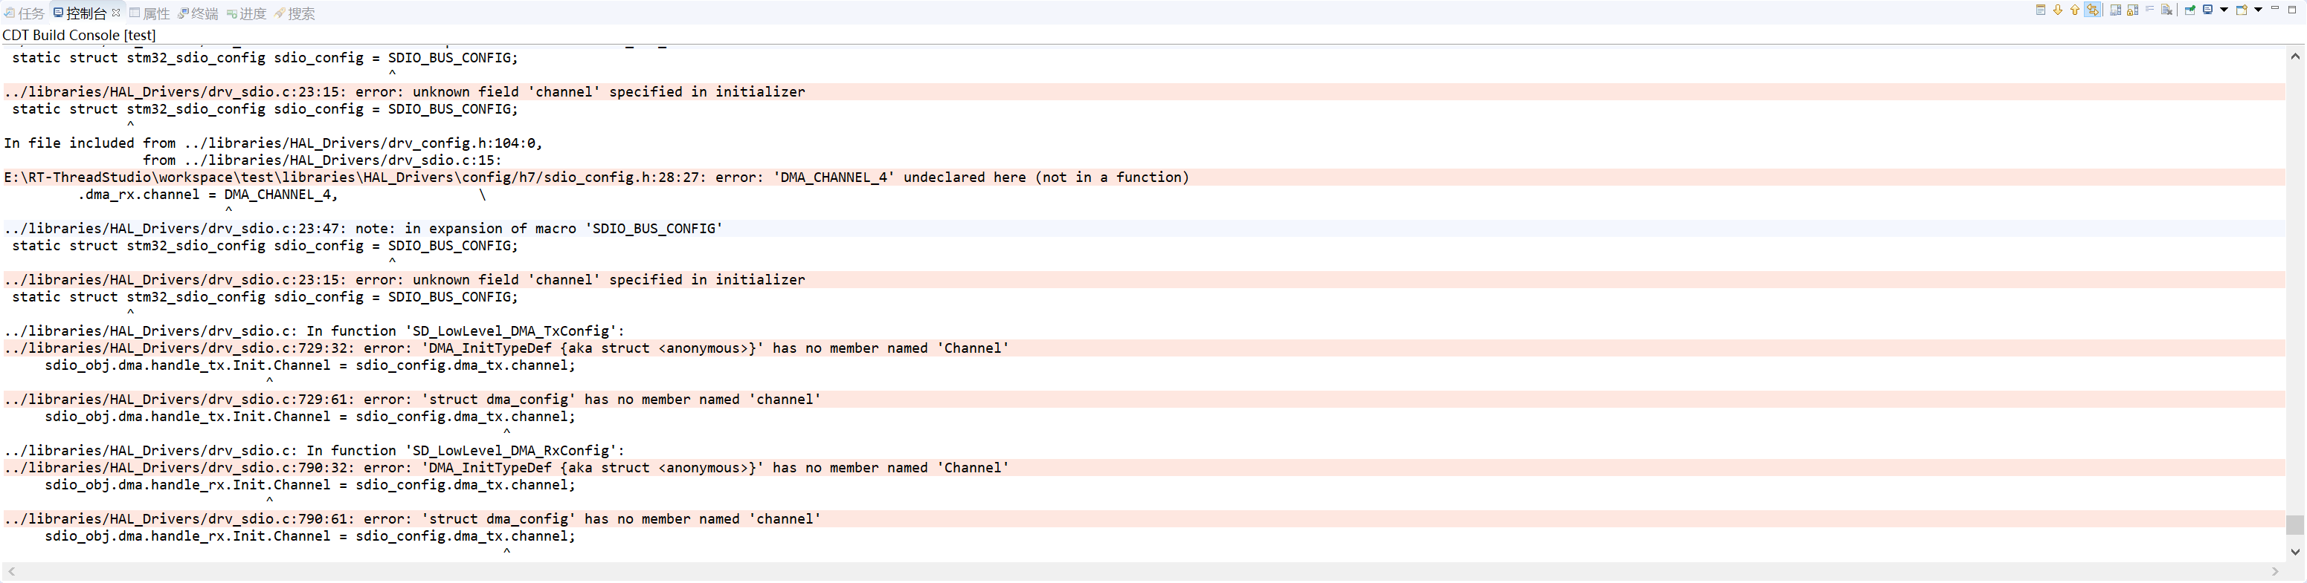Jump to previous error with up arrow icon

[2075, 10]
